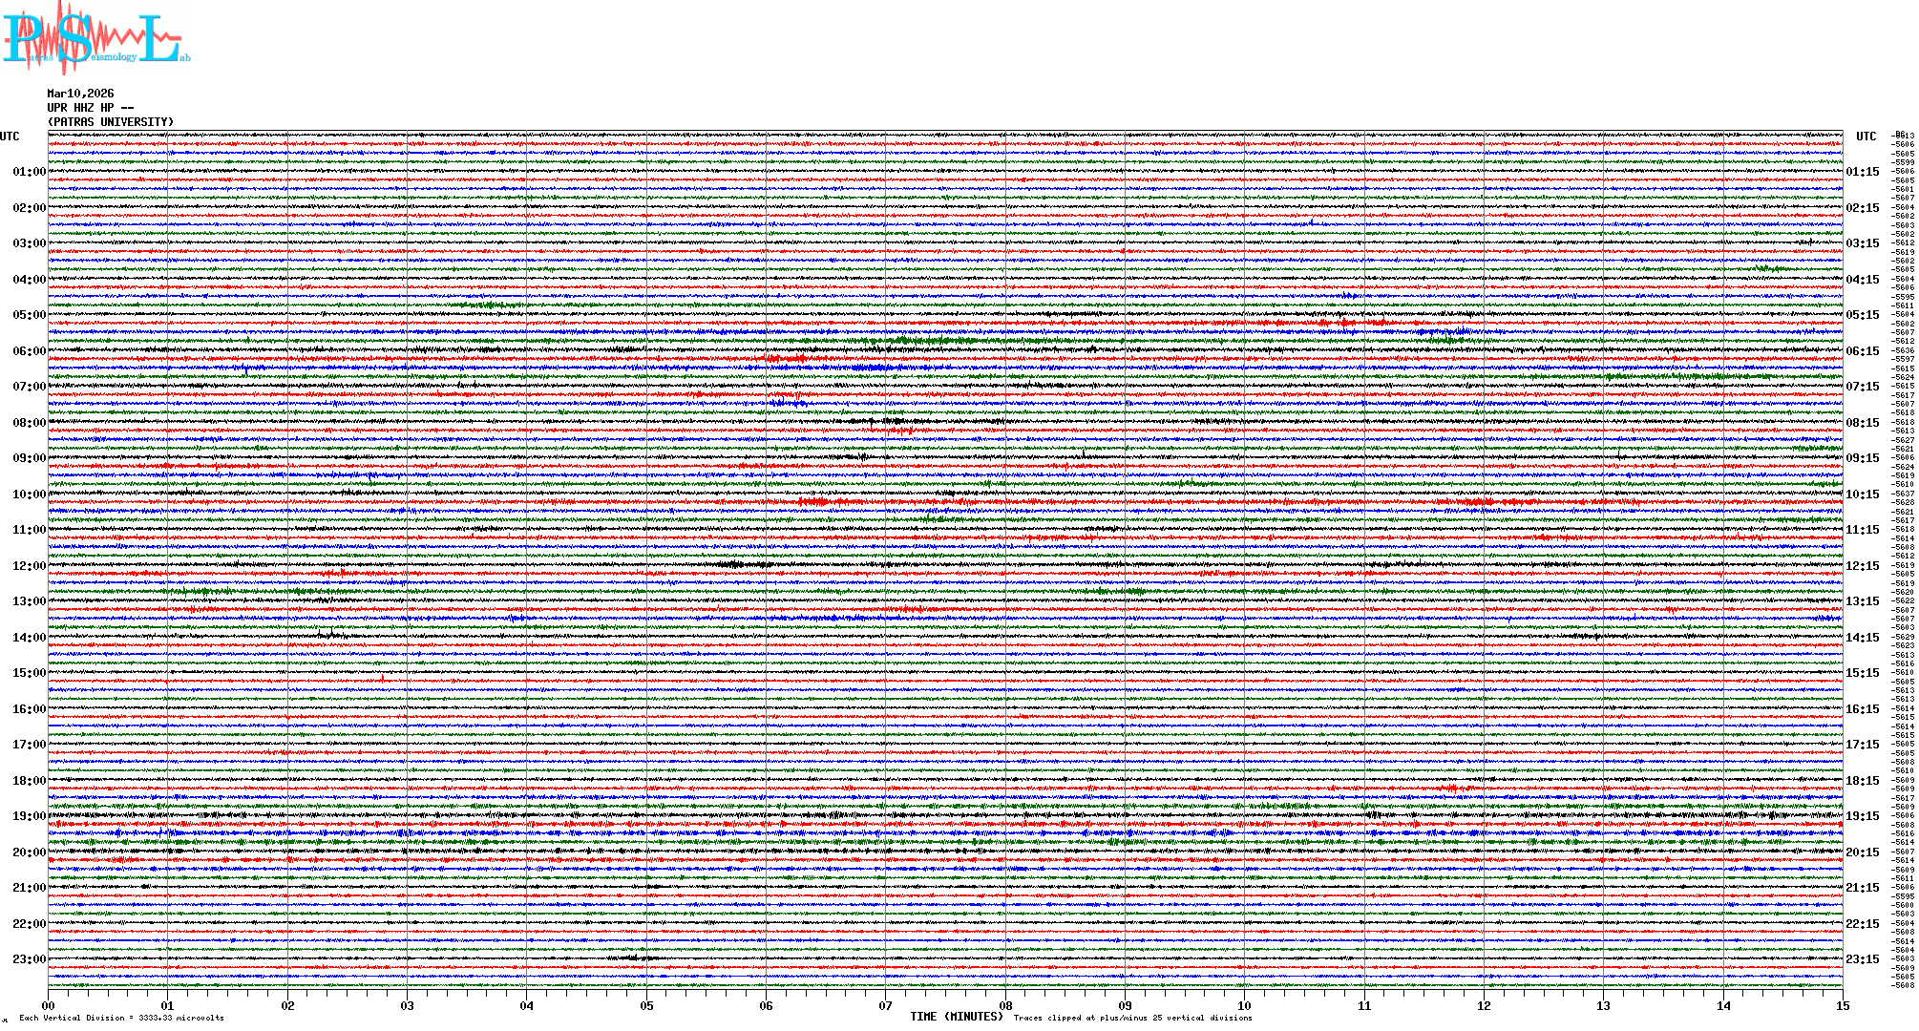Click the 12:15 time label on right
Viewport: 1919px width, 1031px height.
tap(1862, 566)
